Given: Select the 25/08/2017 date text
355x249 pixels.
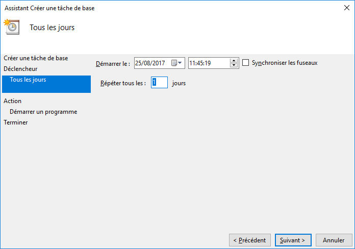Looking at the screenshot, I should [150, 63].
